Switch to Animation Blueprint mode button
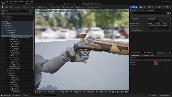The width and height of the screenshot is (172, 97). click(x=159, y=7)
